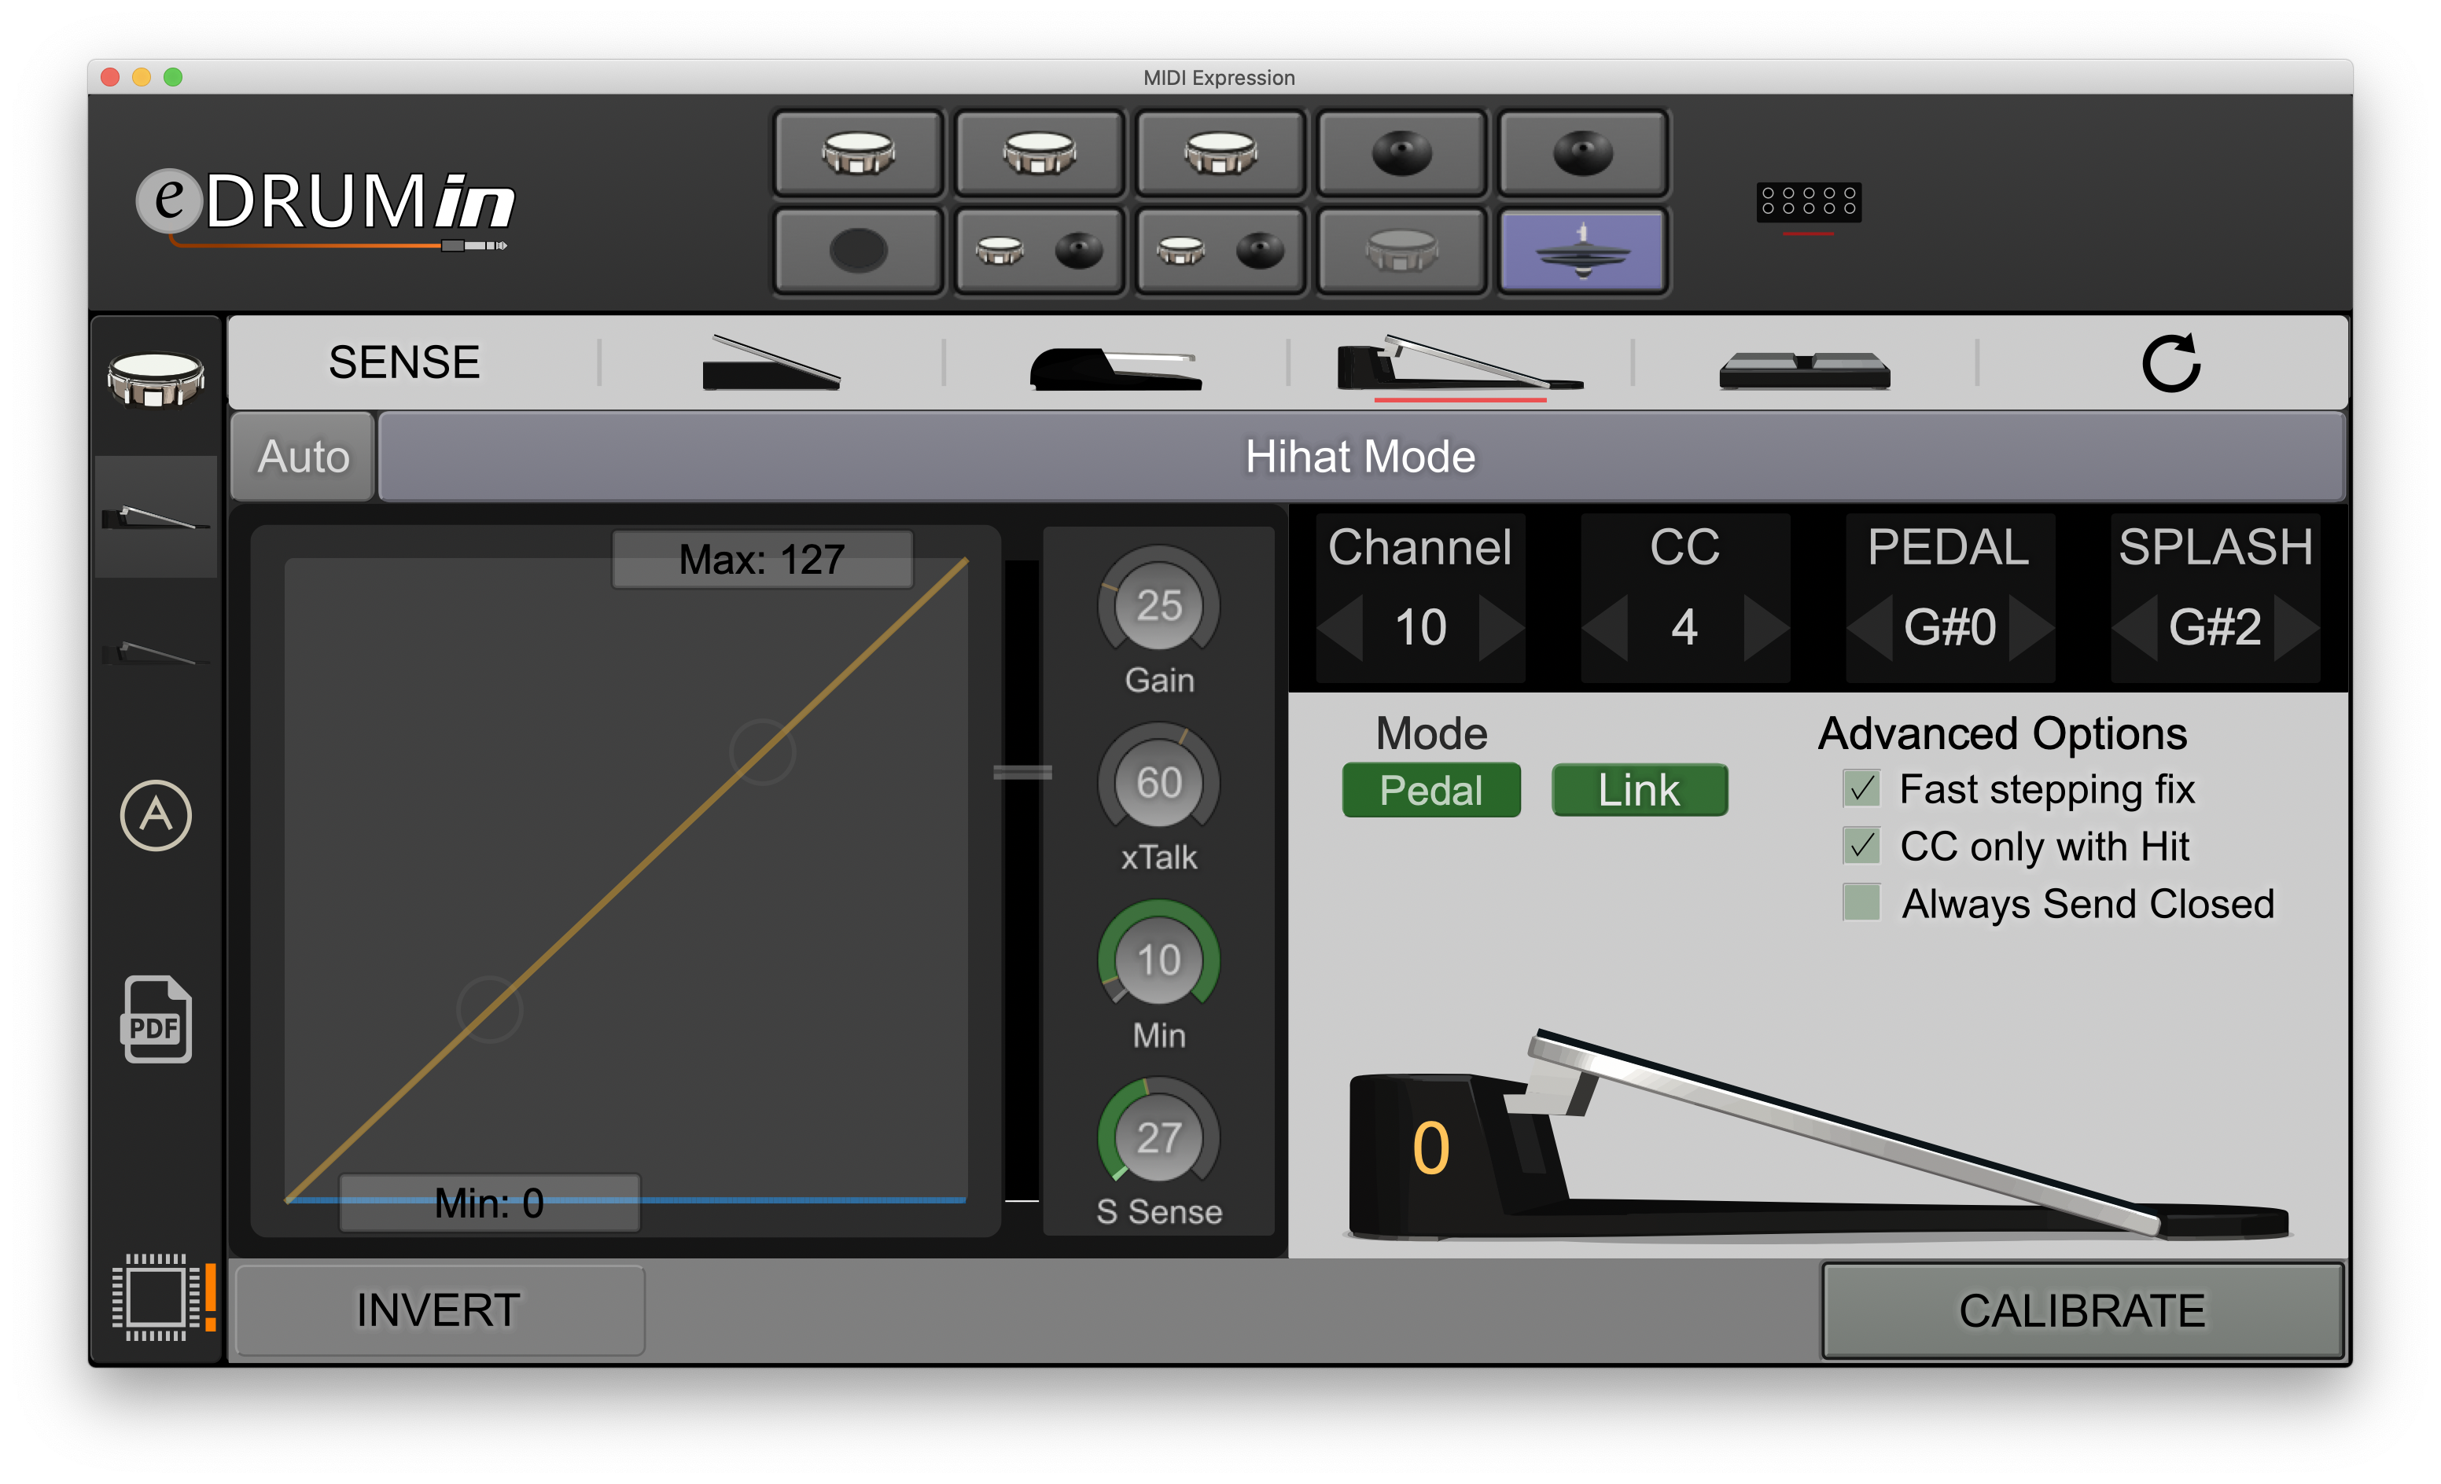Click the INVERT button
The height and width of the screenshot is (1484, 2441).
(439, 1310)
